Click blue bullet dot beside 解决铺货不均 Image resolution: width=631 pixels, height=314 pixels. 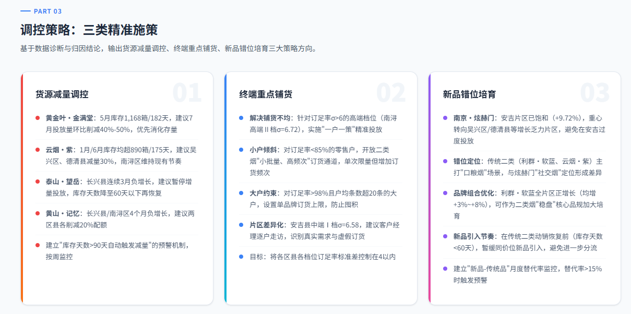[241, 118]
